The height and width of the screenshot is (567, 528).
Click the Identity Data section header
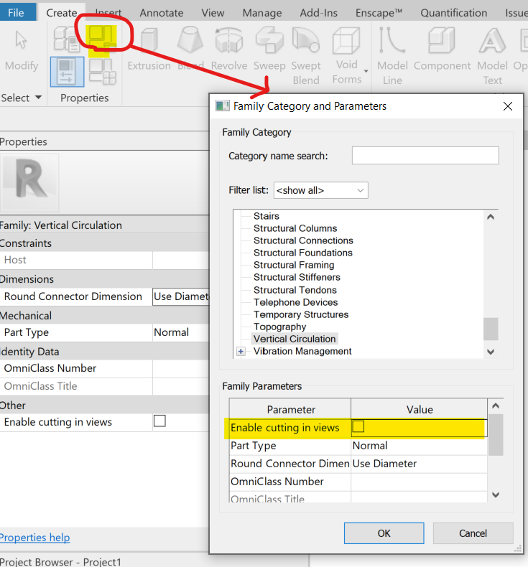(x=105, y=351)
